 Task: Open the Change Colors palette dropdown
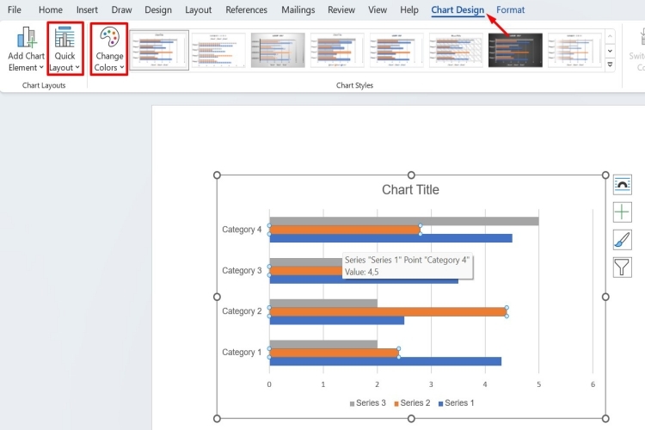[x=109, y=49]
